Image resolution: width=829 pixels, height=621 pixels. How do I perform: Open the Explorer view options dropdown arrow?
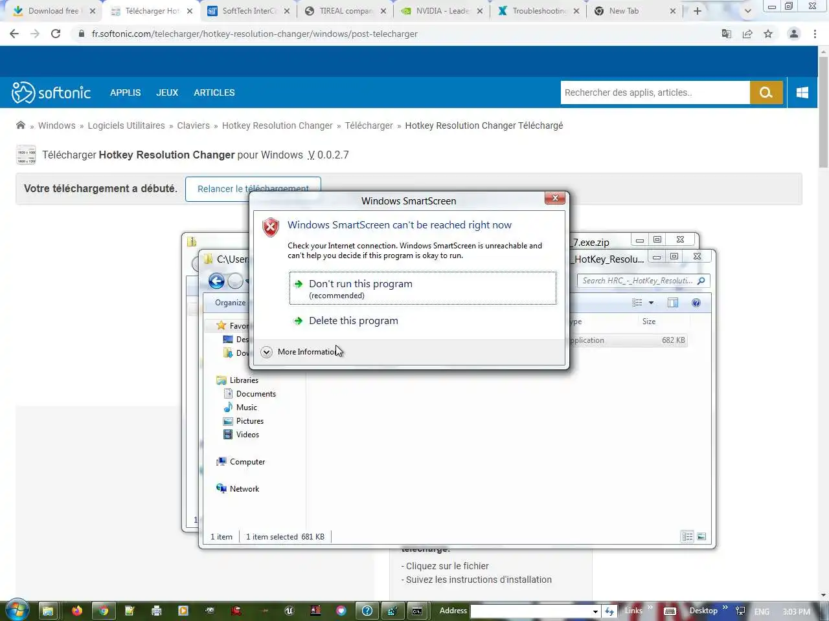(651, 303)
